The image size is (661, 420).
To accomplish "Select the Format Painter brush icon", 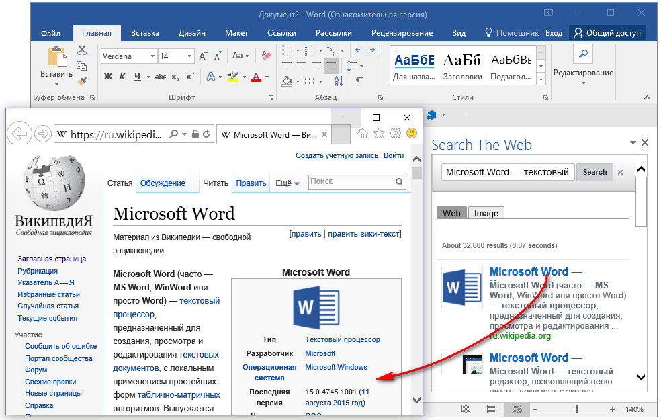I will coord(82,81).
